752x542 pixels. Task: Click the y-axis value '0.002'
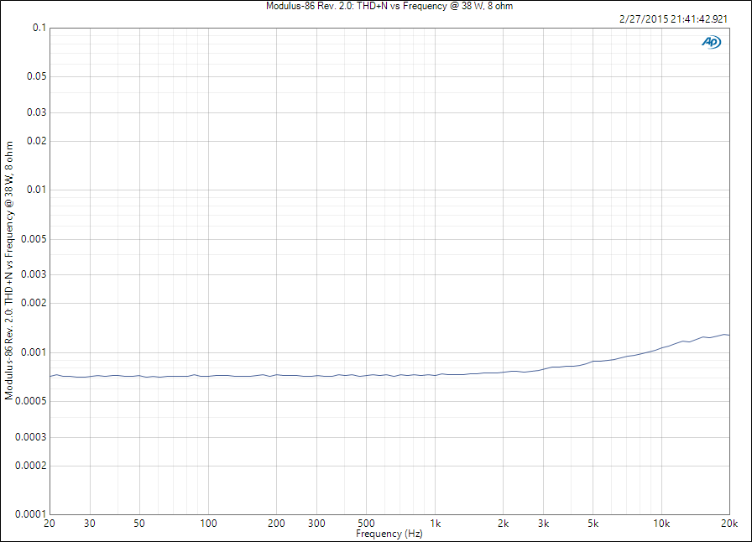pyautogui.click(x=34, y=303)
